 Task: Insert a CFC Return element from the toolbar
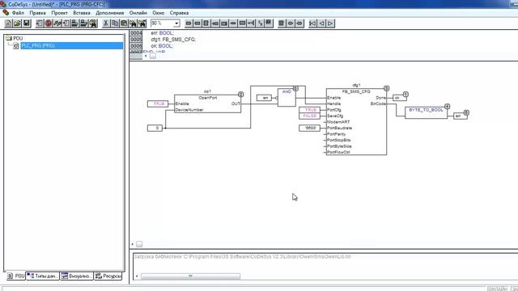[233, 23]
